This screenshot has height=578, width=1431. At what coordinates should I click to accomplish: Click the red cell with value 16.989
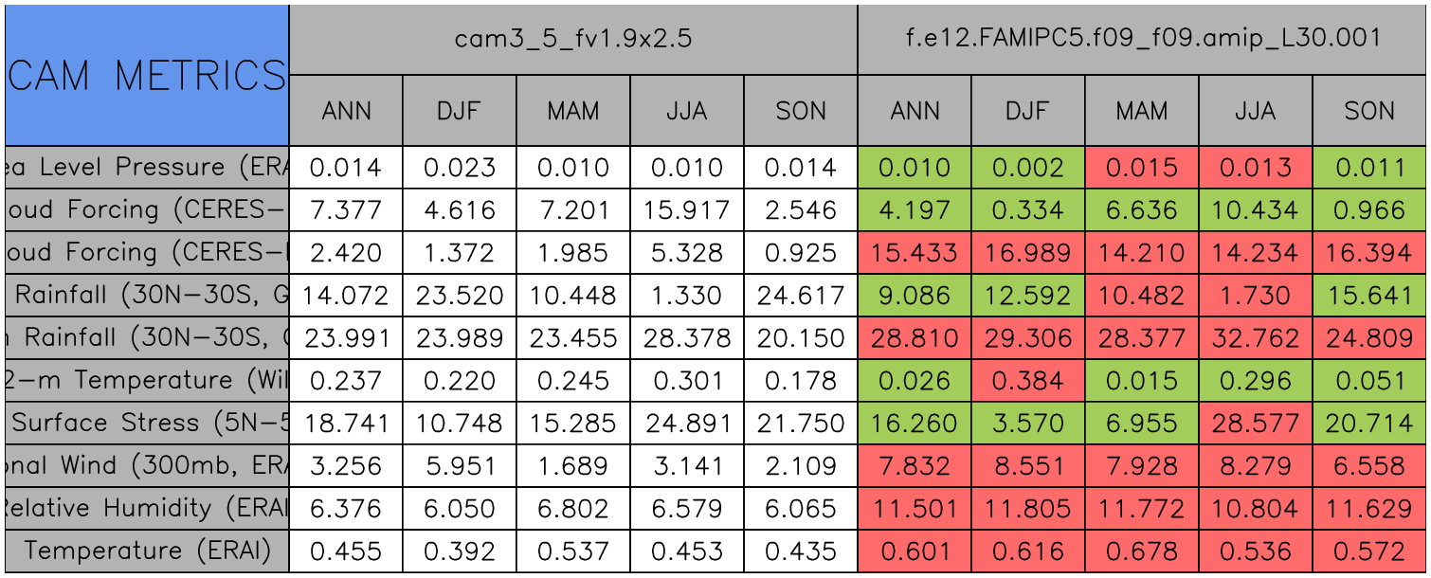(x=1028, y=253)
